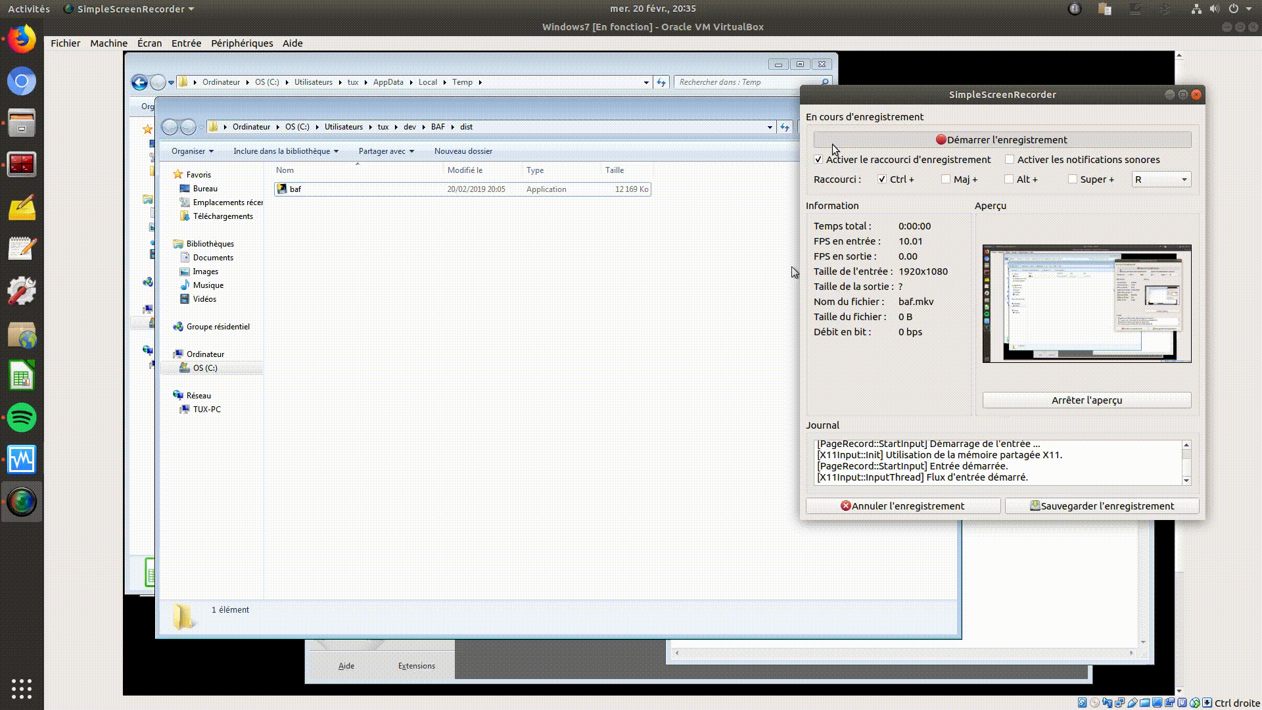Open the shortcut key R dropdown
The width and height of the screenshot is (1262, 710).
pos(1161,179)
